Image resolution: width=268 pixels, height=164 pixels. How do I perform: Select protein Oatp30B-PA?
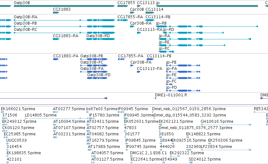[94, 72]
